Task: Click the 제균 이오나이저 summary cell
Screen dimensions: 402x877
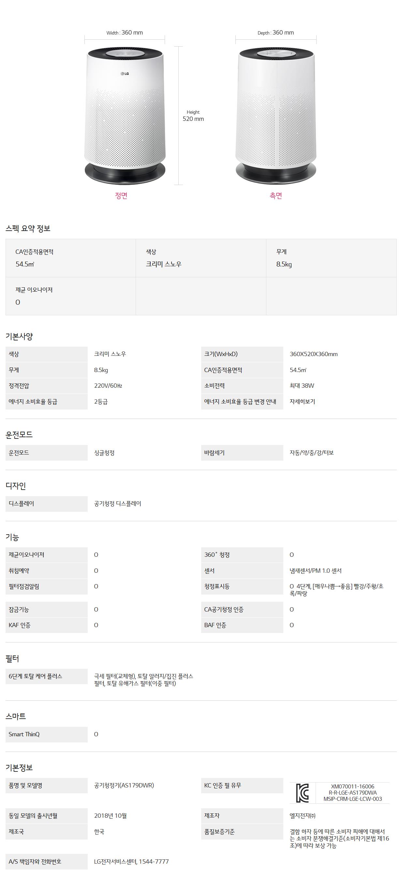Action: tap(70, 296)
